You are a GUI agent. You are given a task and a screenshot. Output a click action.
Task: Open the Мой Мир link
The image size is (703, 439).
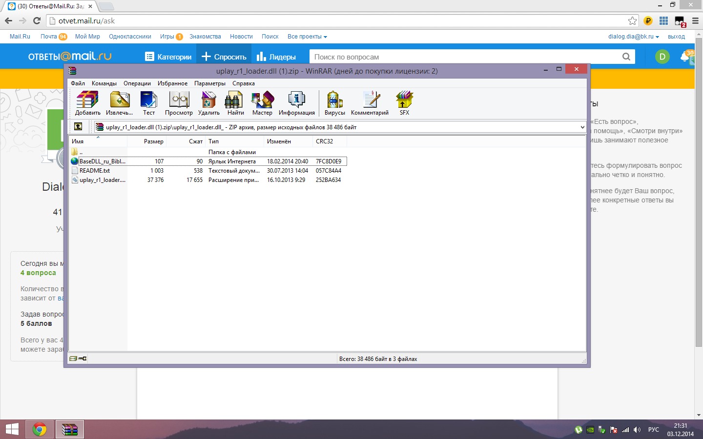87,37
